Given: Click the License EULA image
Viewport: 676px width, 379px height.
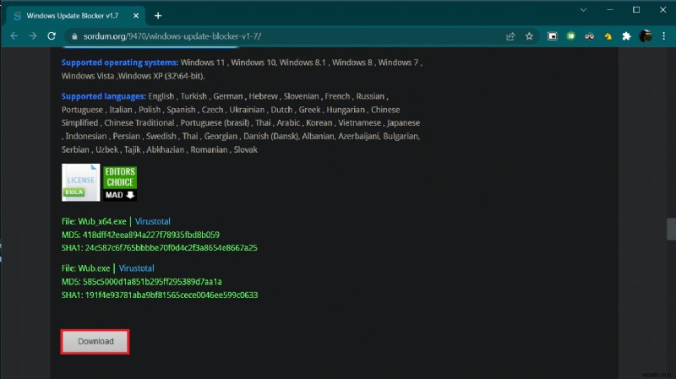Looking at the screenshot, I should (x=80, y=182).
